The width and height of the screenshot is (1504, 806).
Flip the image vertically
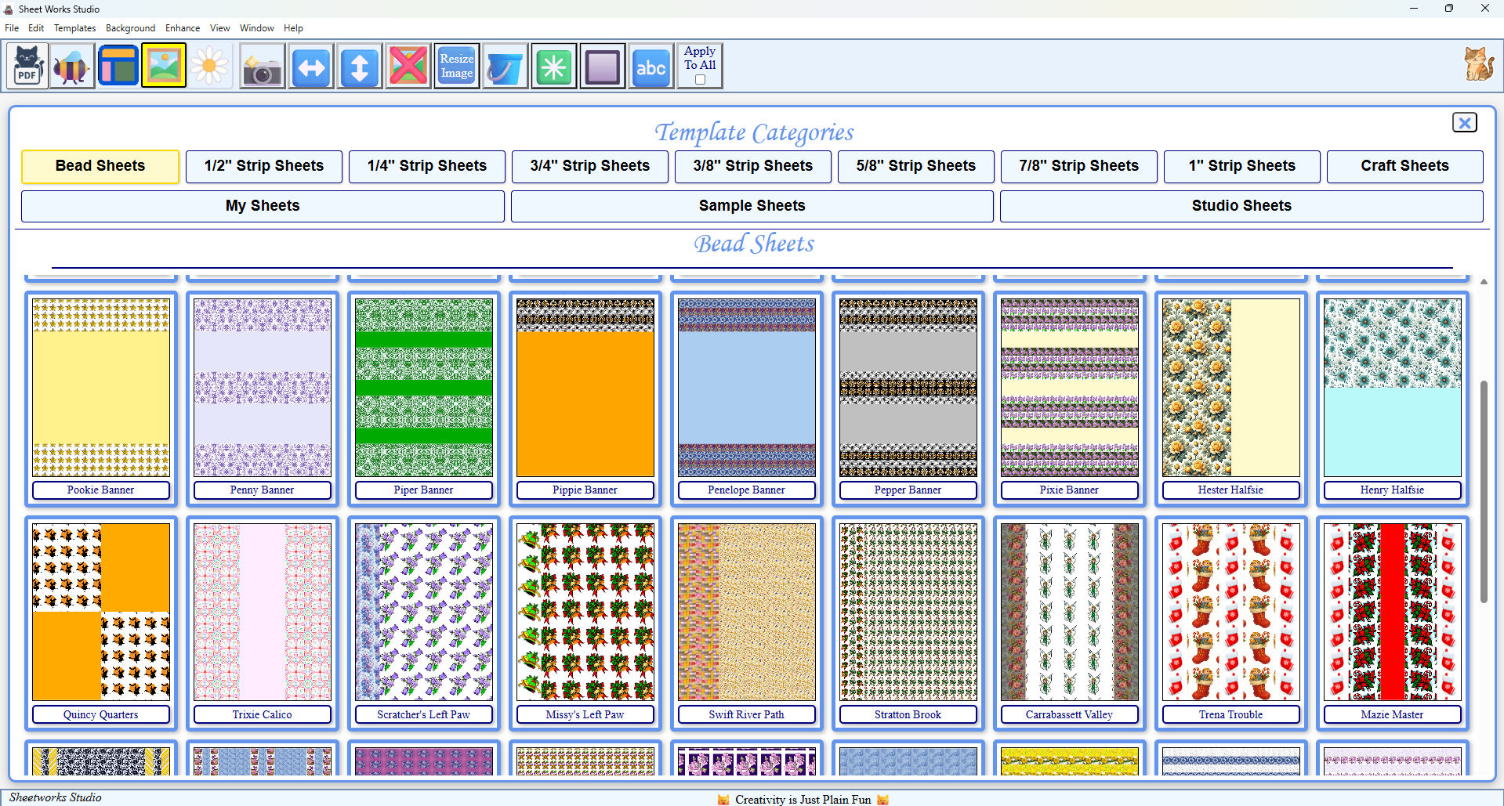359,65
